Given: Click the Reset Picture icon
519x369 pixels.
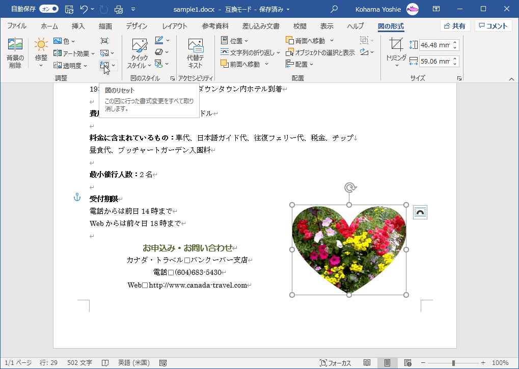Looking at the screenshot, I should pos(104,66).
